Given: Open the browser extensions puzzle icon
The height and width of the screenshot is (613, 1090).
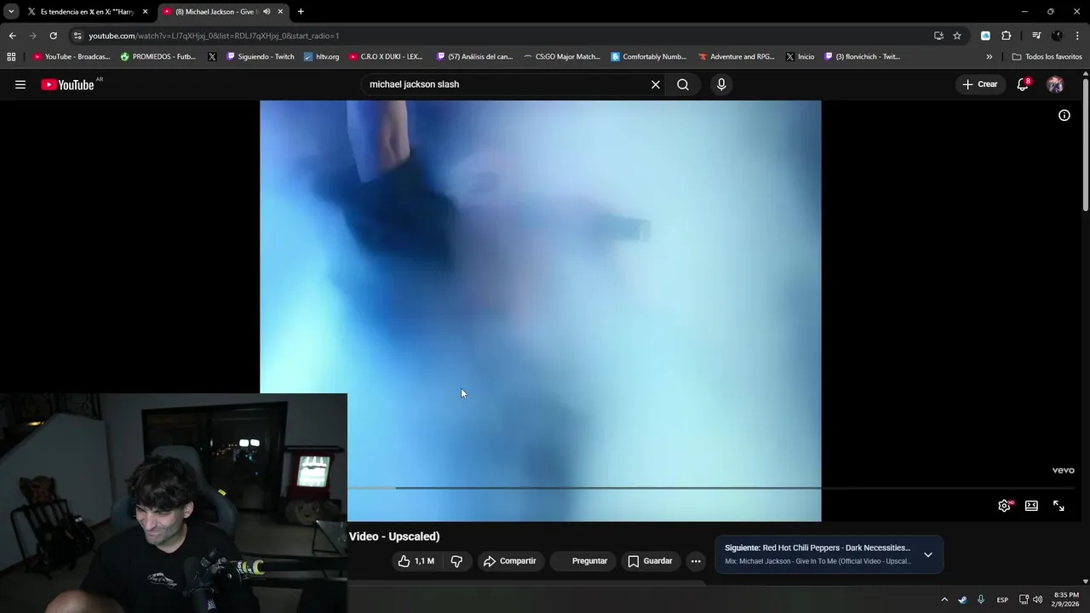Looking at the screenshot, I should click(x=1006, y=36).
